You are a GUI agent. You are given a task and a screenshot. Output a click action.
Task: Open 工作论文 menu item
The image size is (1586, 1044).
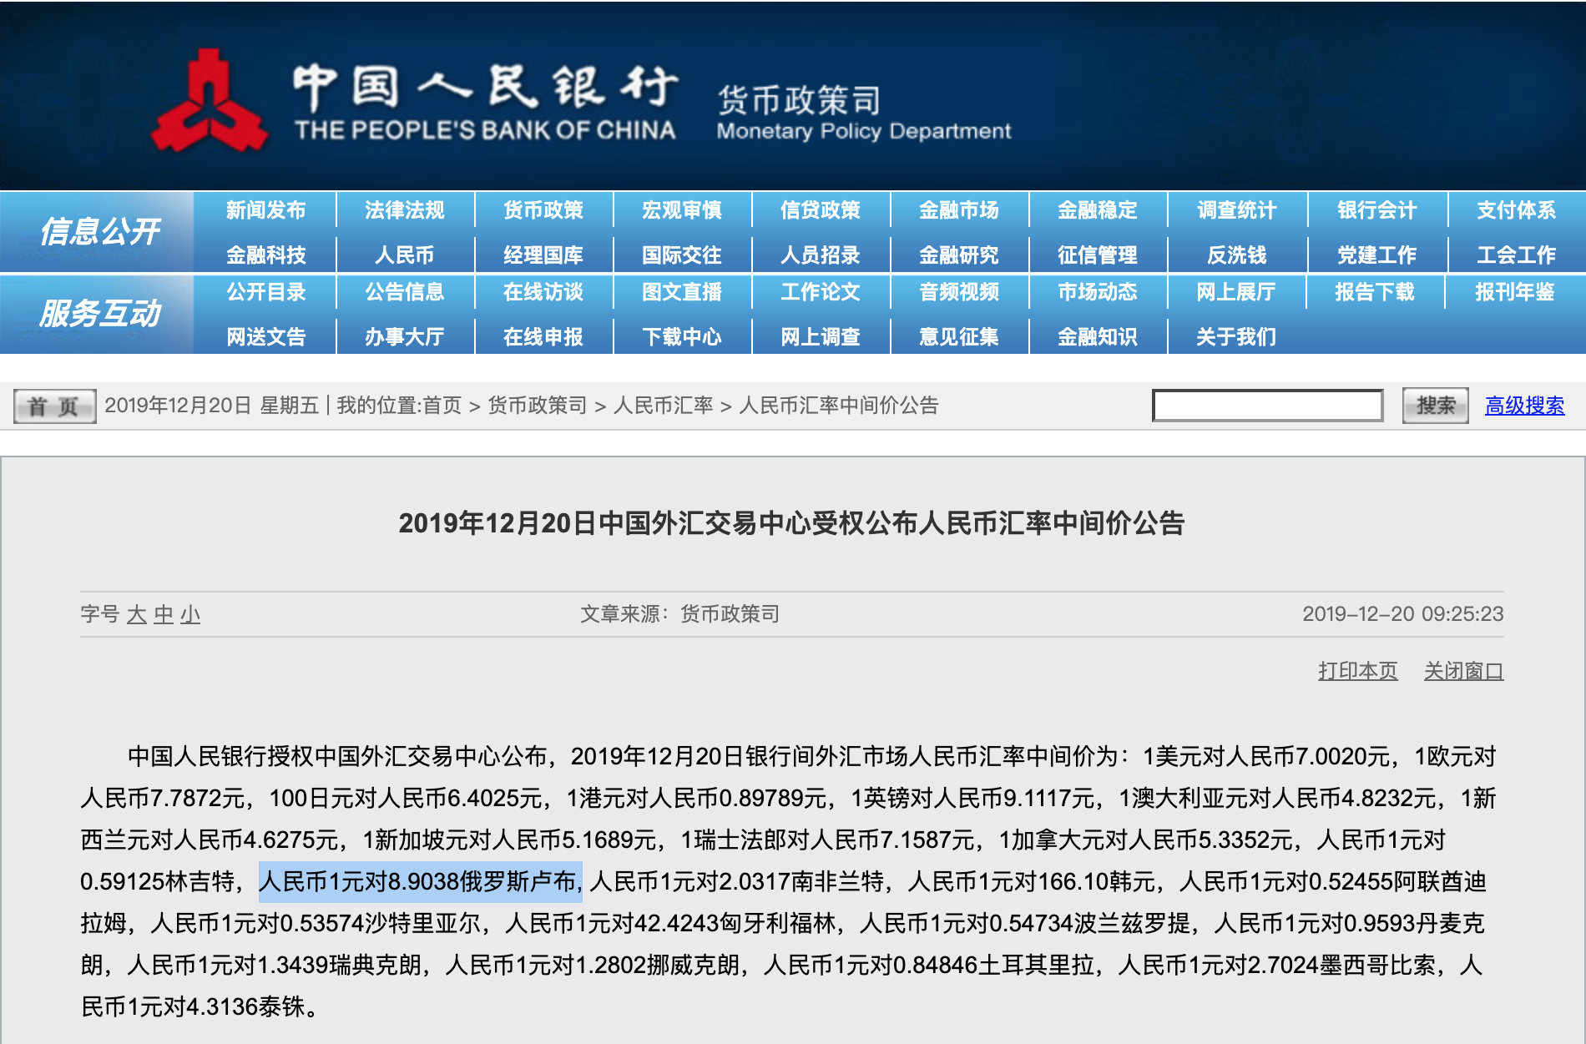tap(820, 292)
